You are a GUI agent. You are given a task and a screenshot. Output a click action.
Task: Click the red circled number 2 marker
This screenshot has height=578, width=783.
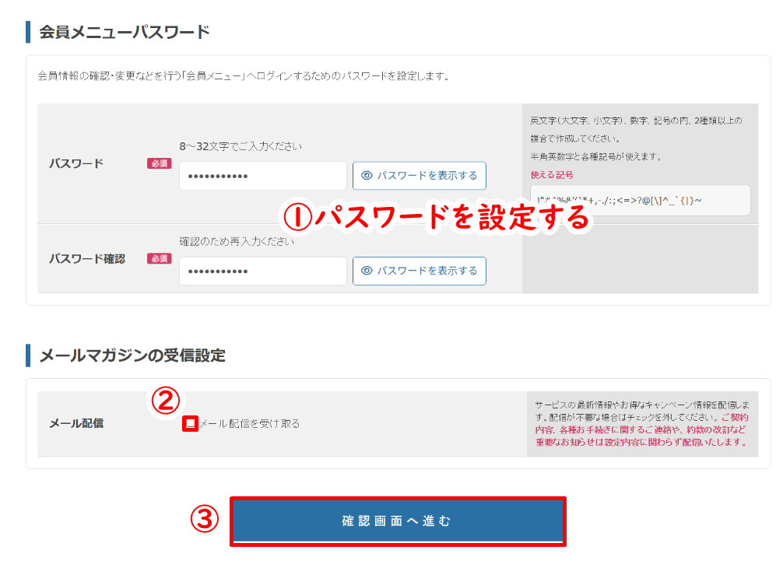pyautogui.click(x=165, y=401)
